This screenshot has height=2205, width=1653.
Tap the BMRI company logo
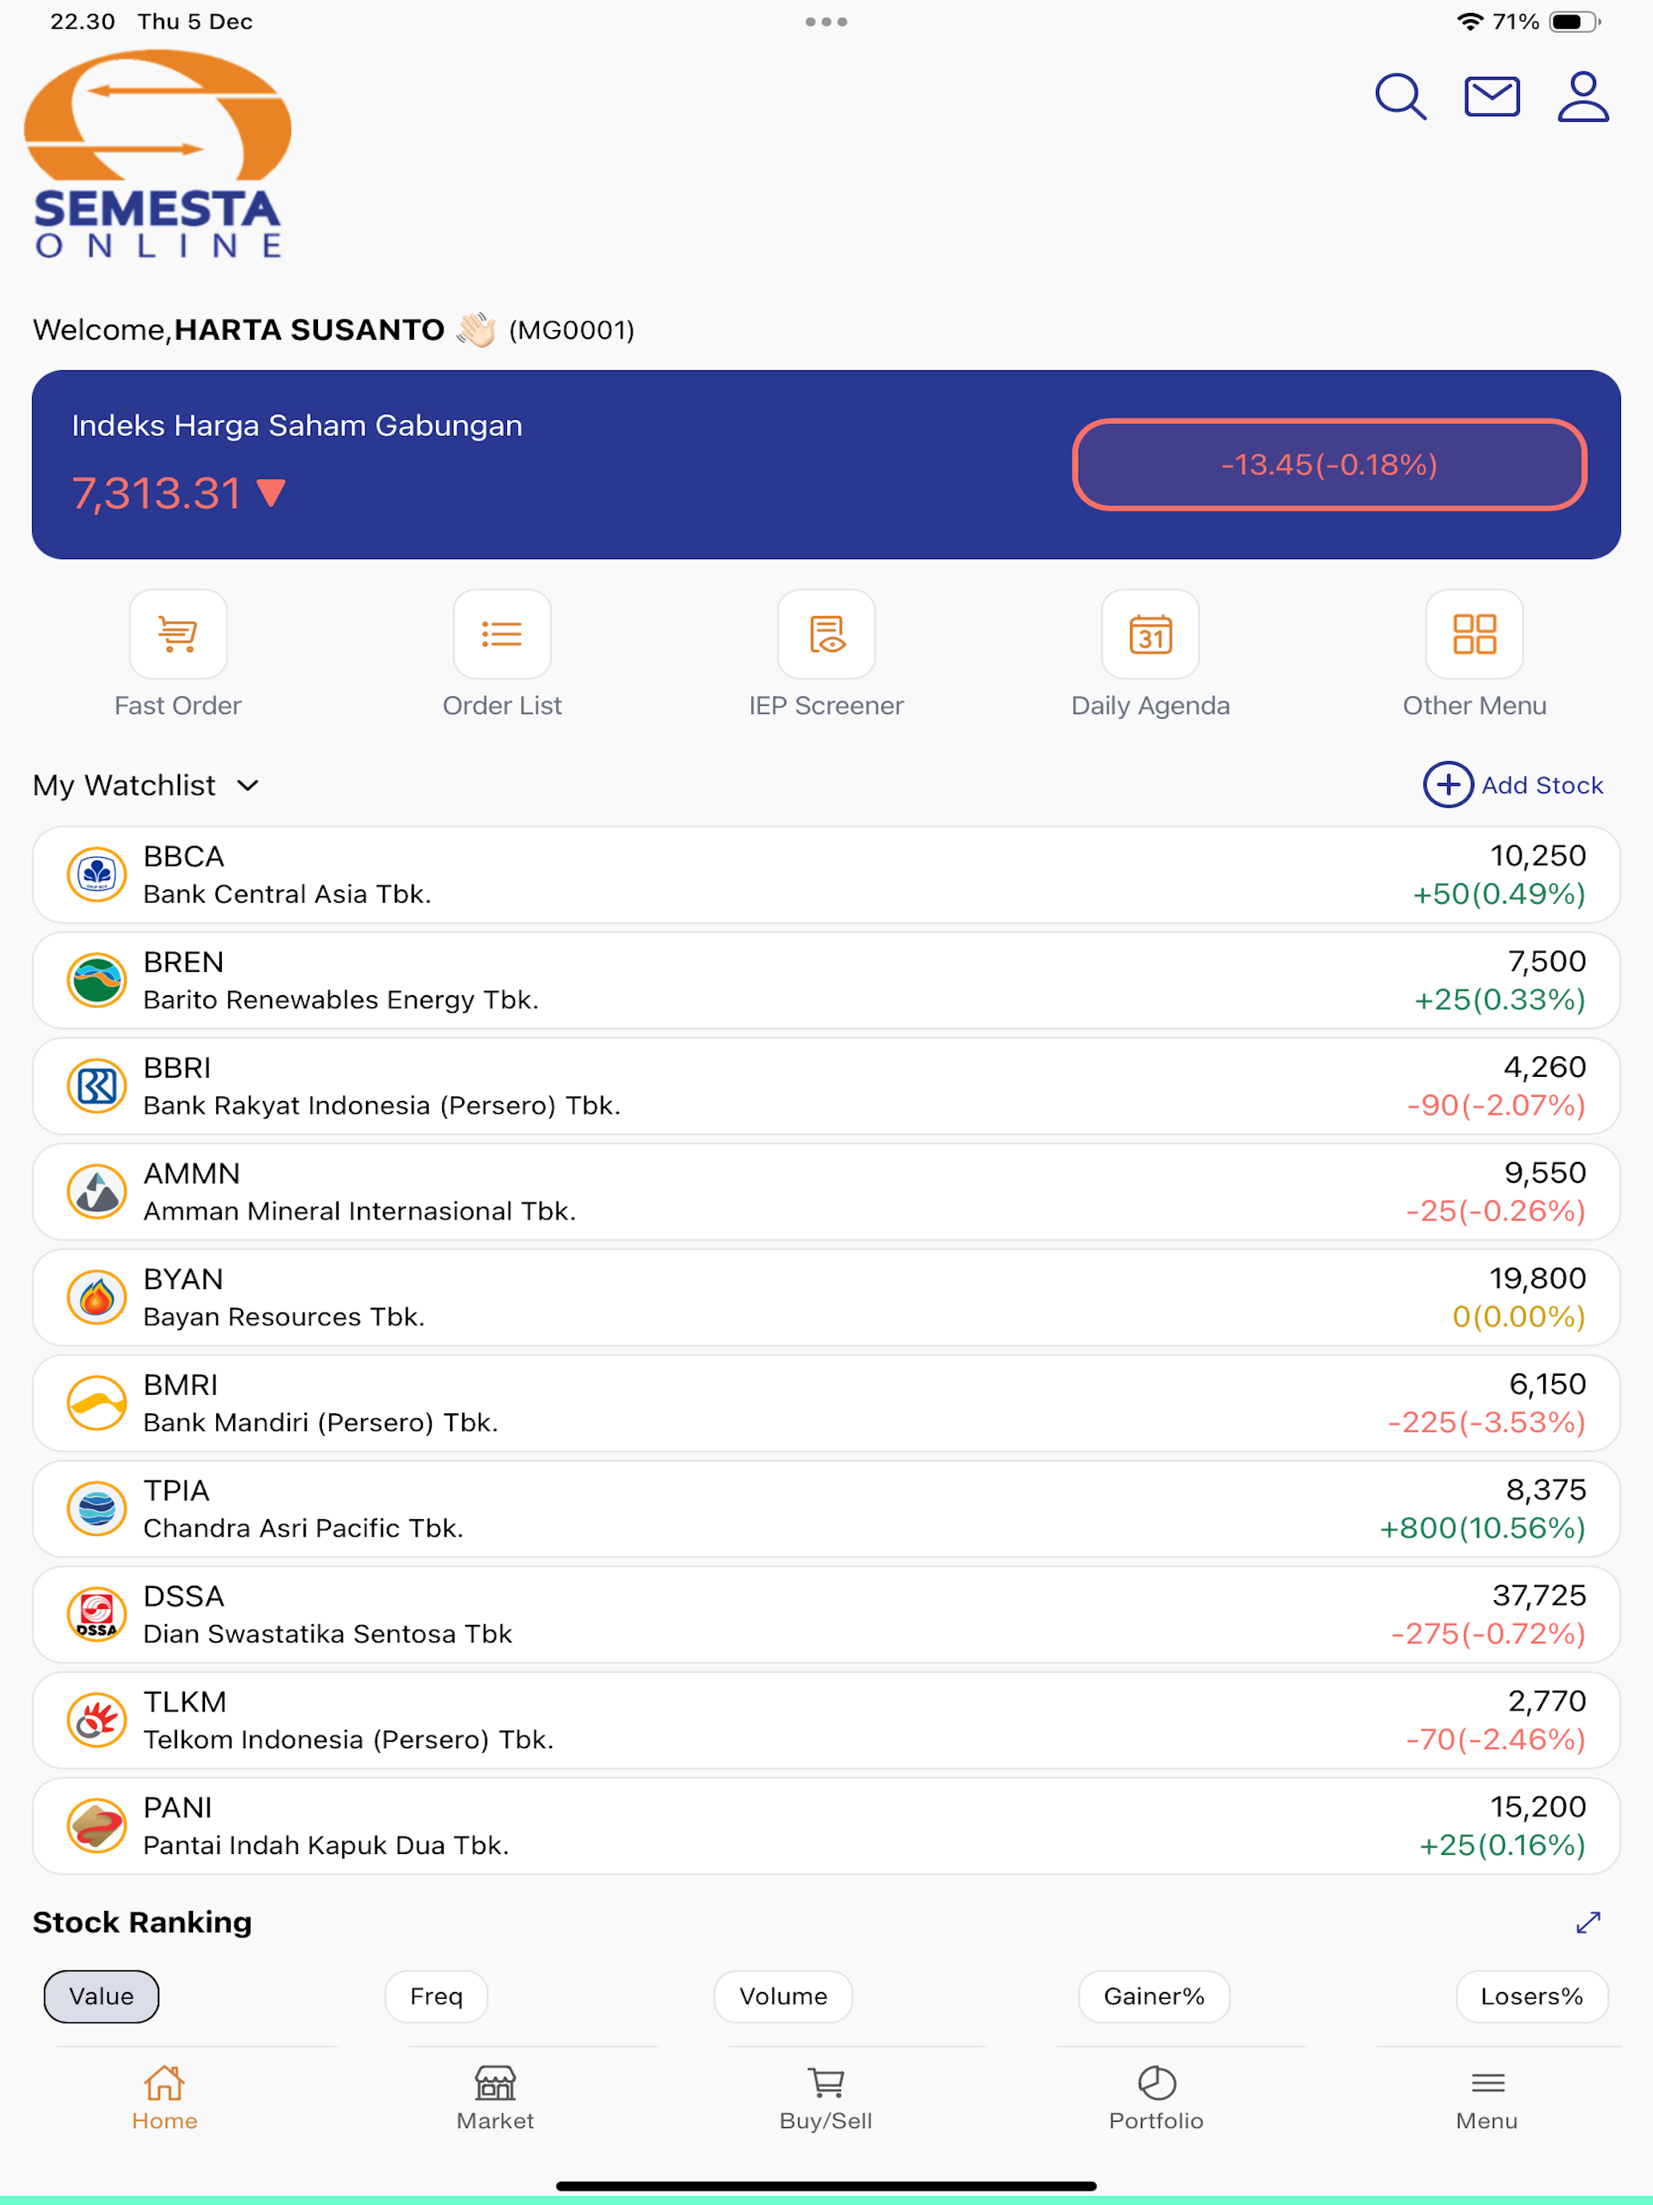[x=97, y=1404]
